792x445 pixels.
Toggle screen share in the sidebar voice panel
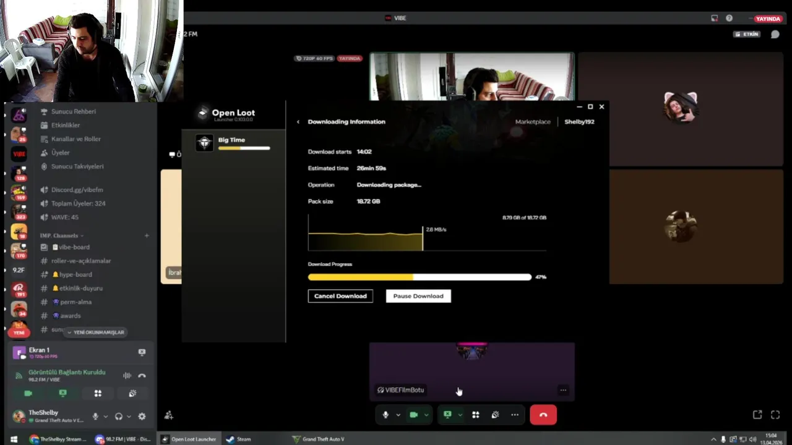point(62,393)
